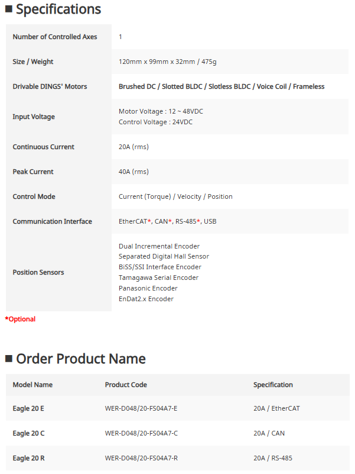Click the Specifications section heading
355x474 pixels.
coord(58,9)
